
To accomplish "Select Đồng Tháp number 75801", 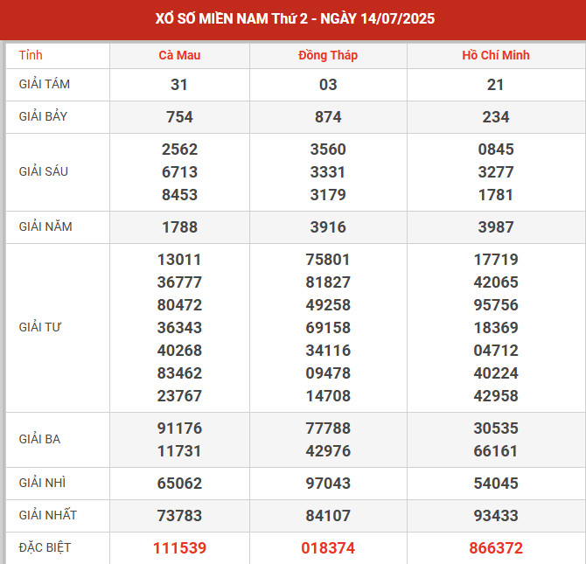I will coord(328,260).
